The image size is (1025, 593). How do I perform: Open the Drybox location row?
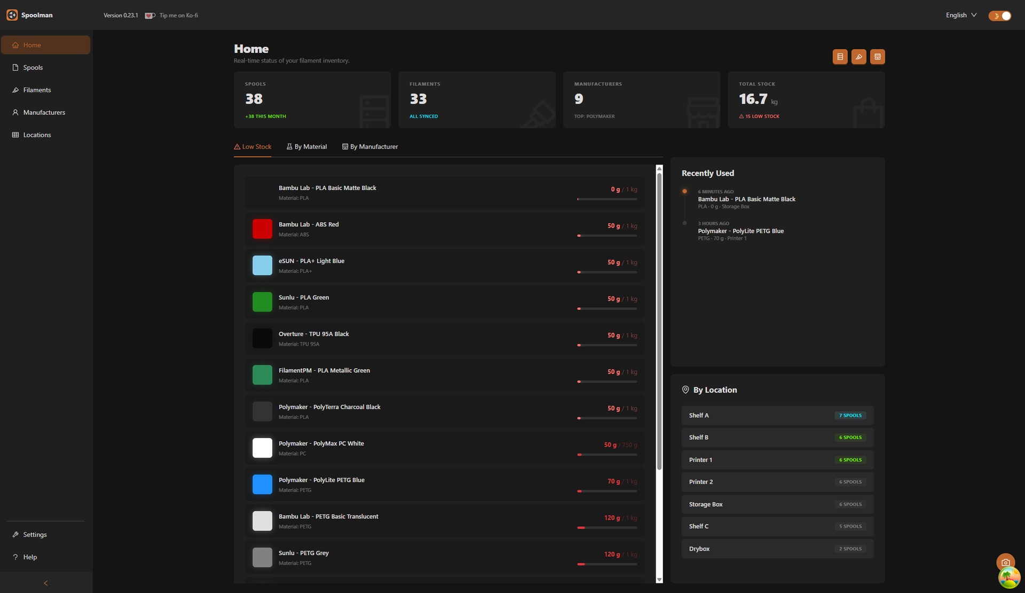point(777,549)
